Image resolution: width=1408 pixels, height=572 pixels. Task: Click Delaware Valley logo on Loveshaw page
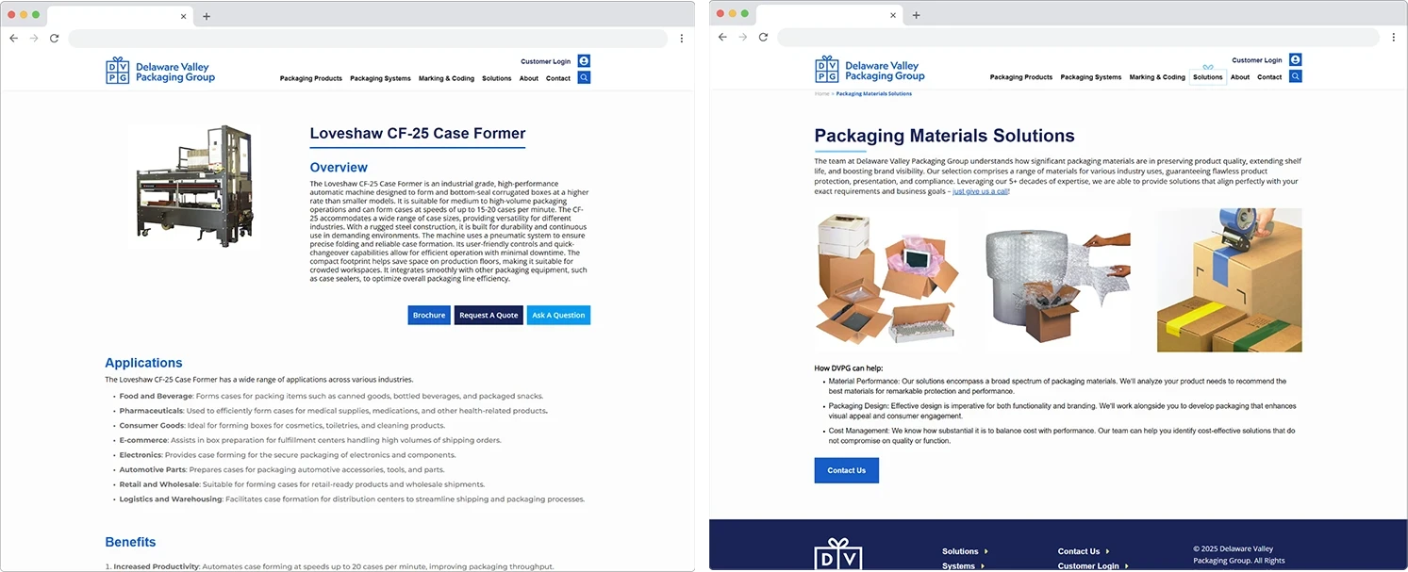[160, 71]
